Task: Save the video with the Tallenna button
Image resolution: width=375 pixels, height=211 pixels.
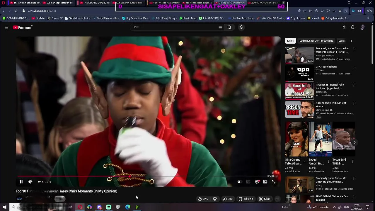Action: 246,199
